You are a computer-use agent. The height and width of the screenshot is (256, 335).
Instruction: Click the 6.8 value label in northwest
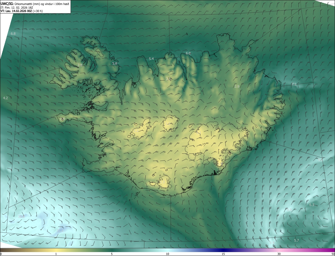click(13, 34)
